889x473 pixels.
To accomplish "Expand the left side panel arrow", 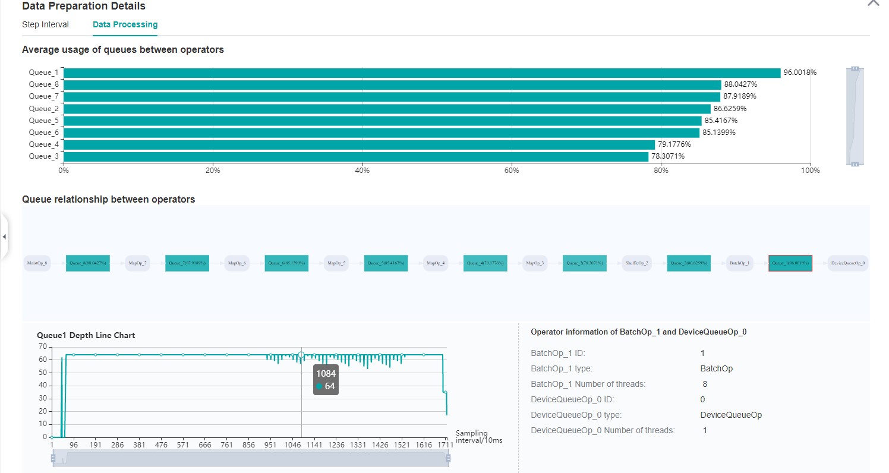I will (x=4, y=236).
